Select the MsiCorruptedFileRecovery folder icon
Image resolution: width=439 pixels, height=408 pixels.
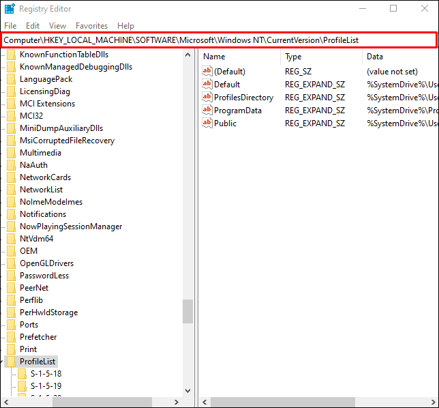click(11, 141)
